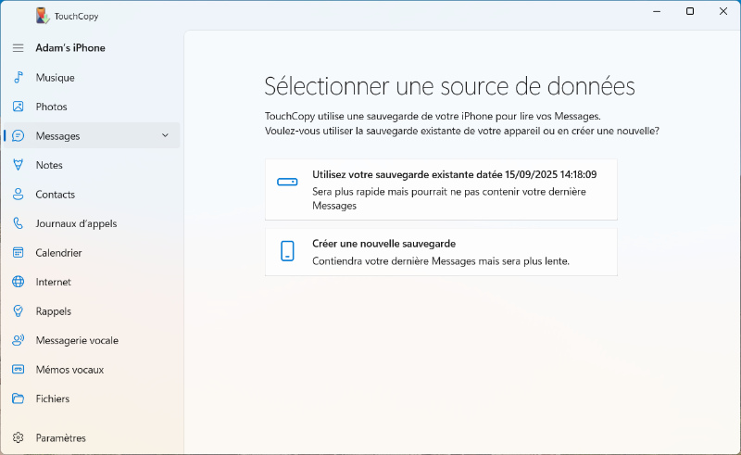Open Paramètres settings
741x455 pixels.
pos(60,437)
